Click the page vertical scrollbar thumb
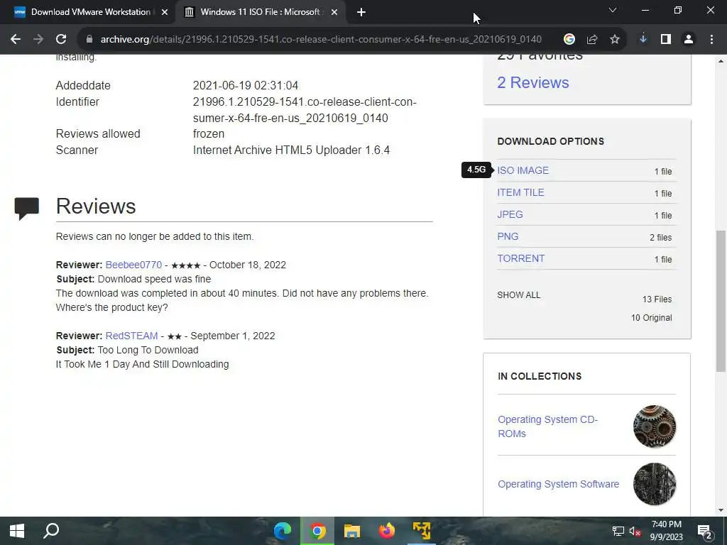Viewport: 727px width, 545px height. pos(721,301)
